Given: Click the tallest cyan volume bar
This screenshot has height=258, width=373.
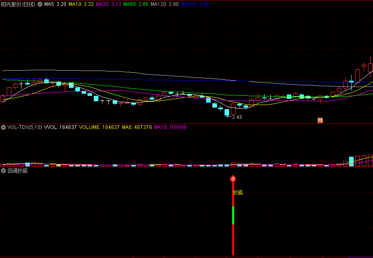Looking at the screenshot, I should 352,161.
